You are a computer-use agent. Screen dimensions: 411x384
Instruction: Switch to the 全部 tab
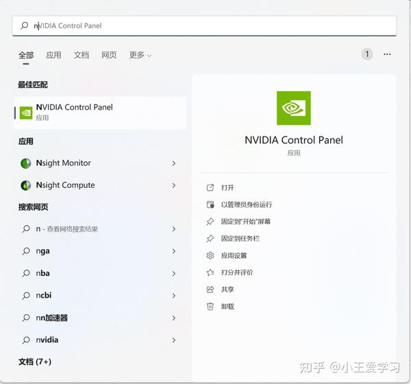pos(26,55)
